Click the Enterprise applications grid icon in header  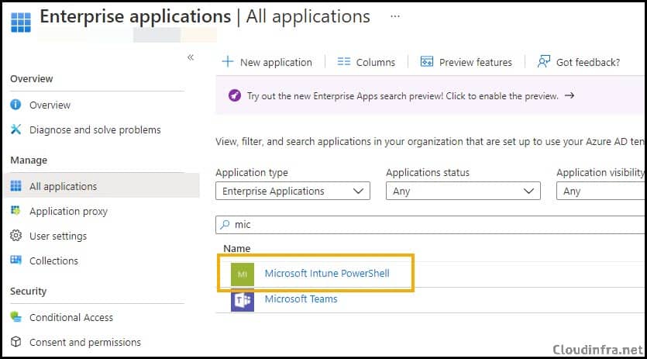[21, 22]
